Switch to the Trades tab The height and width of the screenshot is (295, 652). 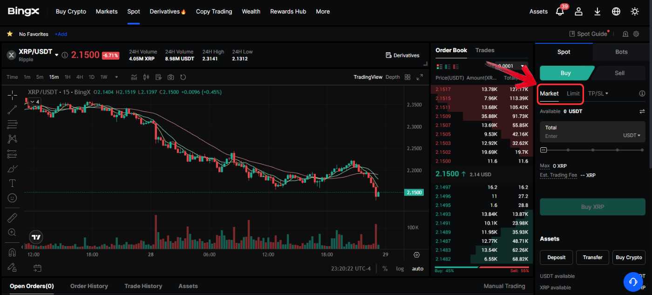coord(485,50)
